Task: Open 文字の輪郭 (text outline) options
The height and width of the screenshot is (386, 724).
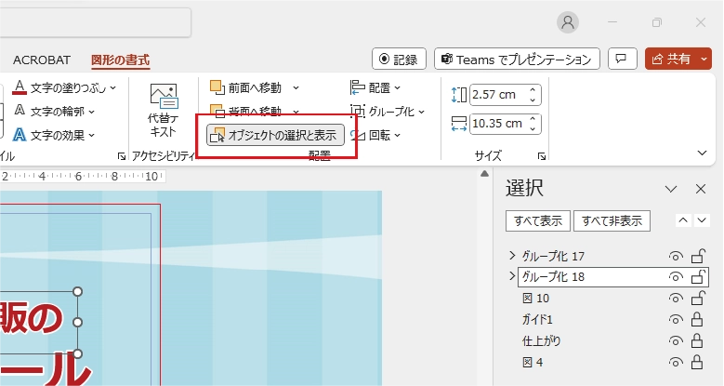Action: (x=55, y=112)
